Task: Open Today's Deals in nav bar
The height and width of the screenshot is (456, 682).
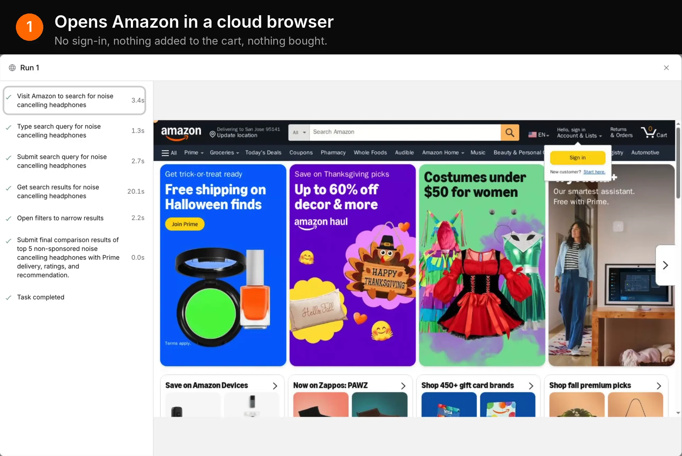Action: coord(263,153)
